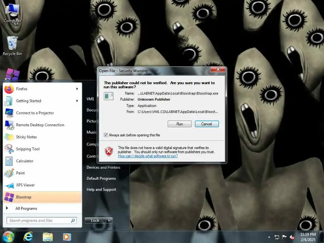
Task: Click the Snipping Tool scissors icon
Action: point(9,149)
